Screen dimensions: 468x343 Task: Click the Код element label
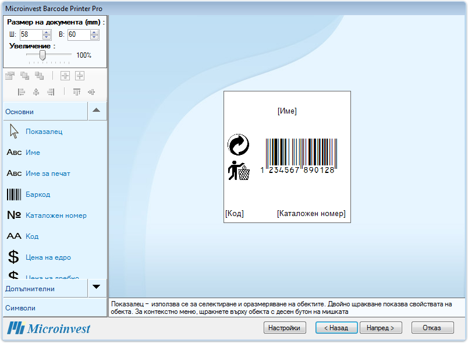(32, 236)
